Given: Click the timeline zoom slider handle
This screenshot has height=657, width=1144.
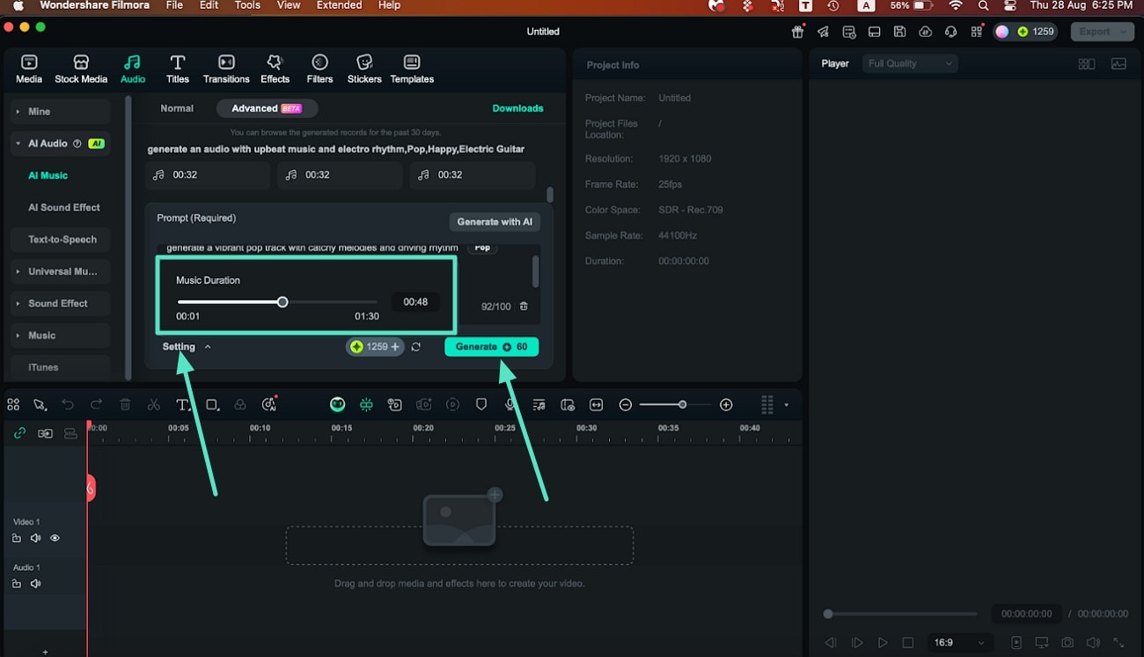Looking at the screenshot, I should coord(682,405).
